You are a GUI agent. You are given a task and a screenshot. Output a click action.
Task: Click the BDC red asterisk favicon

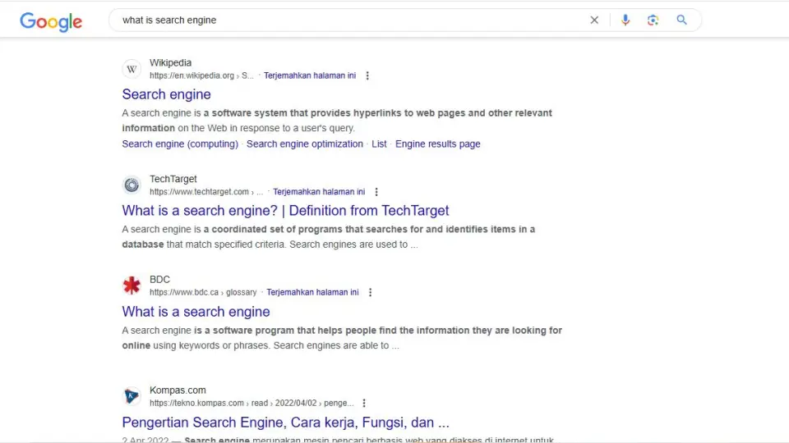tap(131, 285)
